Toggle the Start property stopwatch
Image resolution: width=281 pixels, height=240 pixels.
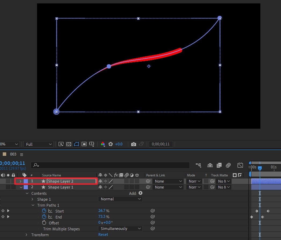point(44,211)
